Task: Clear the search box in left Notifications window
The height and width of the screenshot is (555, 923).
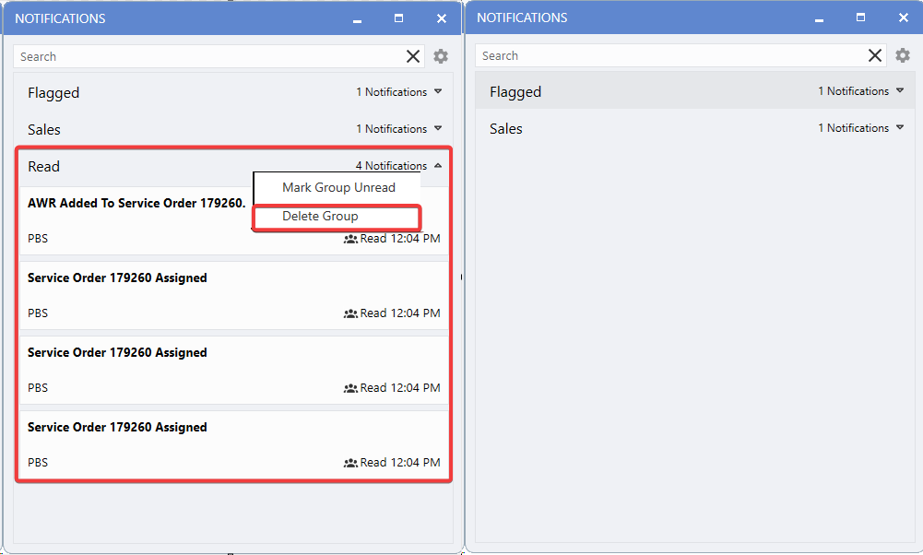Action: [x=413, y=56]
